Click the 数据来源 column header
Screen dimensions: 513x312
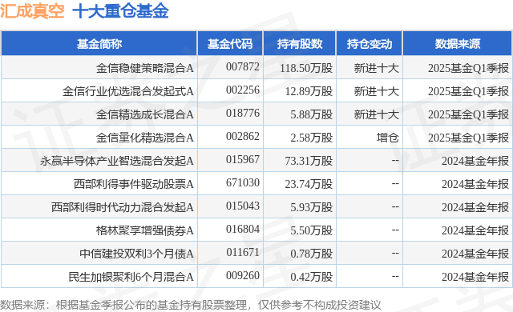point(458,43)
